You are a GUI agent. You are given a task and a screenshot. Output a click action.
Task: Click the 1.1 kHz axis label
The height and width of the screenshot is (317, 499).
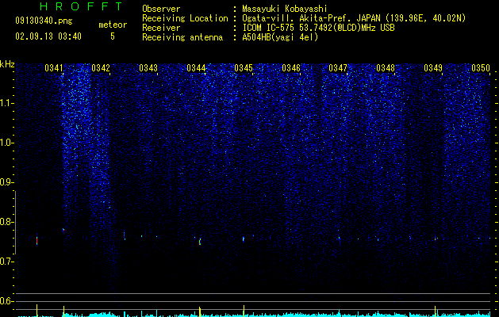(x=6, y=103)
